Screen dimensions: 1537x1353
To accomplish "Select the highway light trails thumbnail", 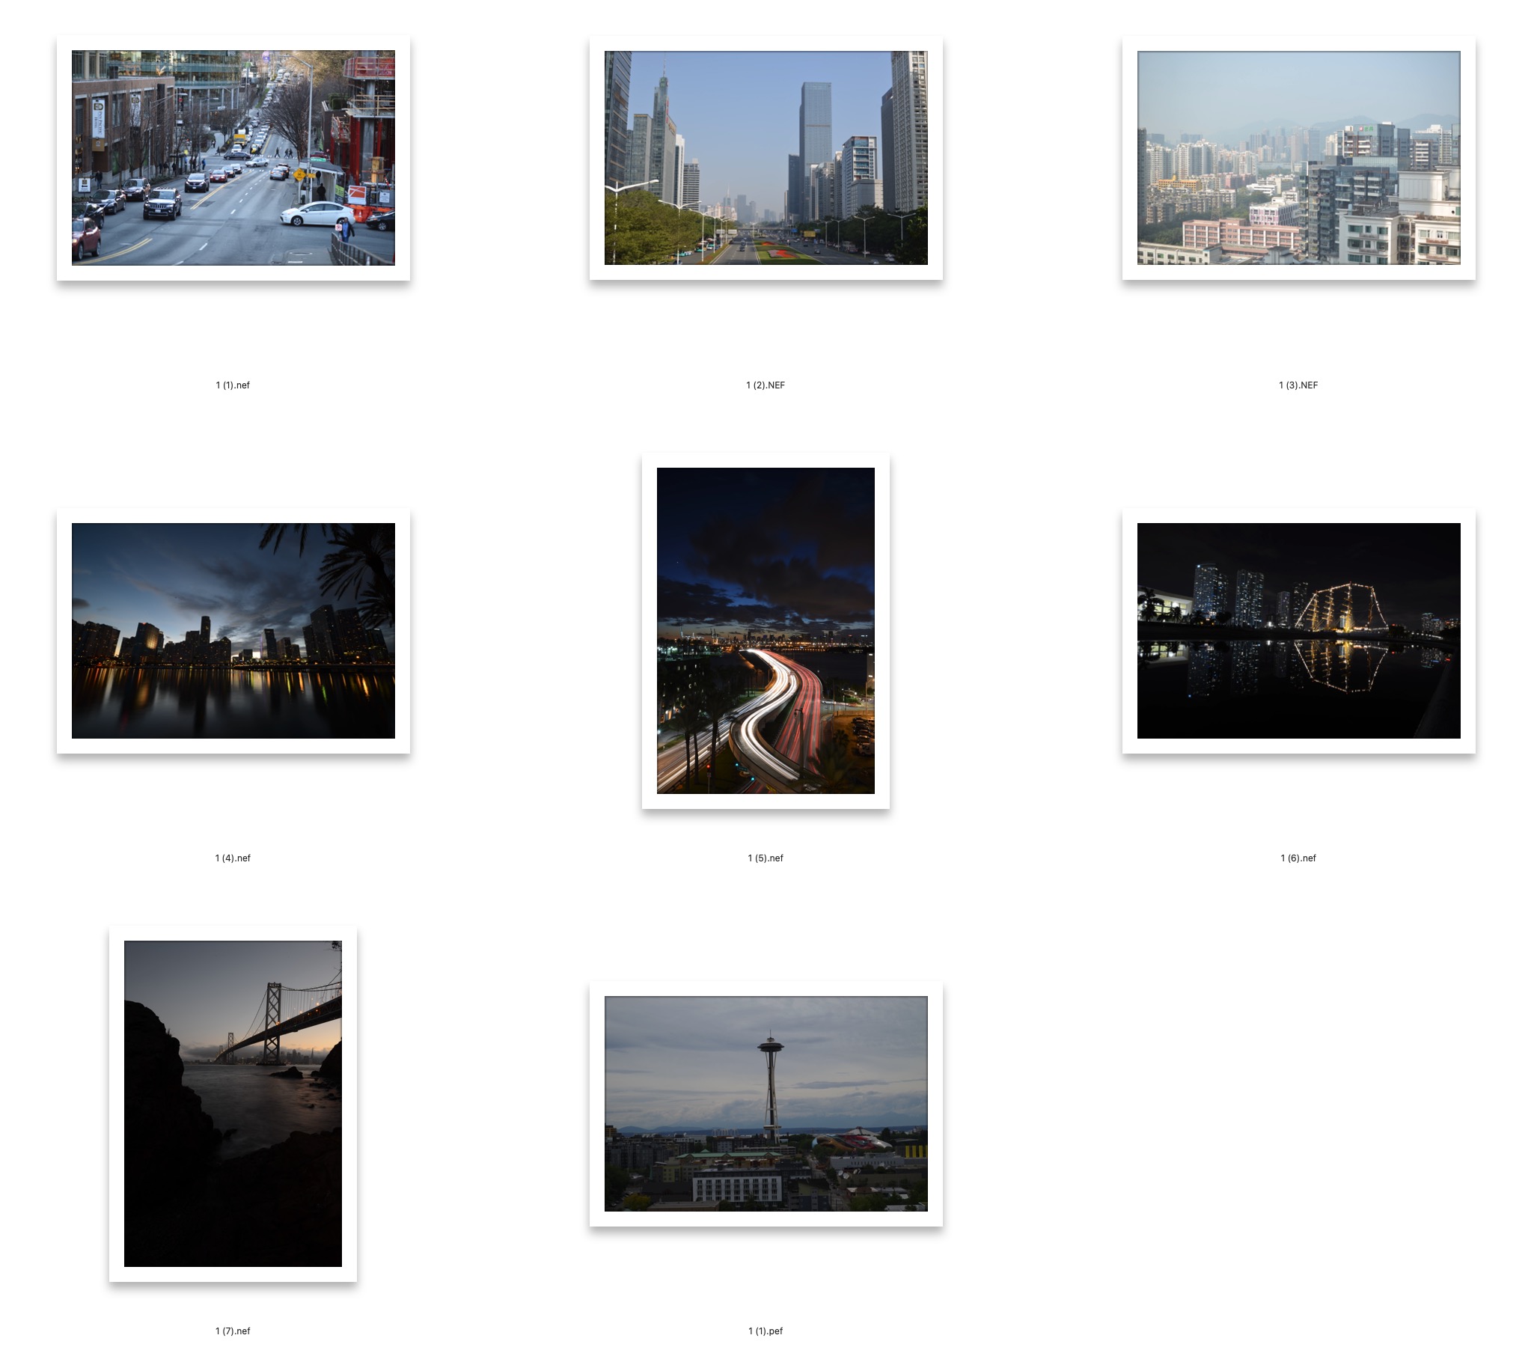I will [766, 630].
